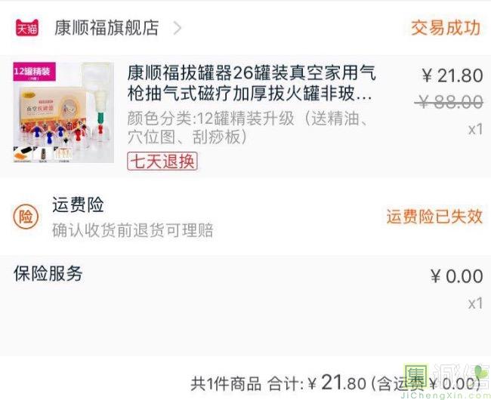Open the cupping set product thumbnail

(63, 112)
